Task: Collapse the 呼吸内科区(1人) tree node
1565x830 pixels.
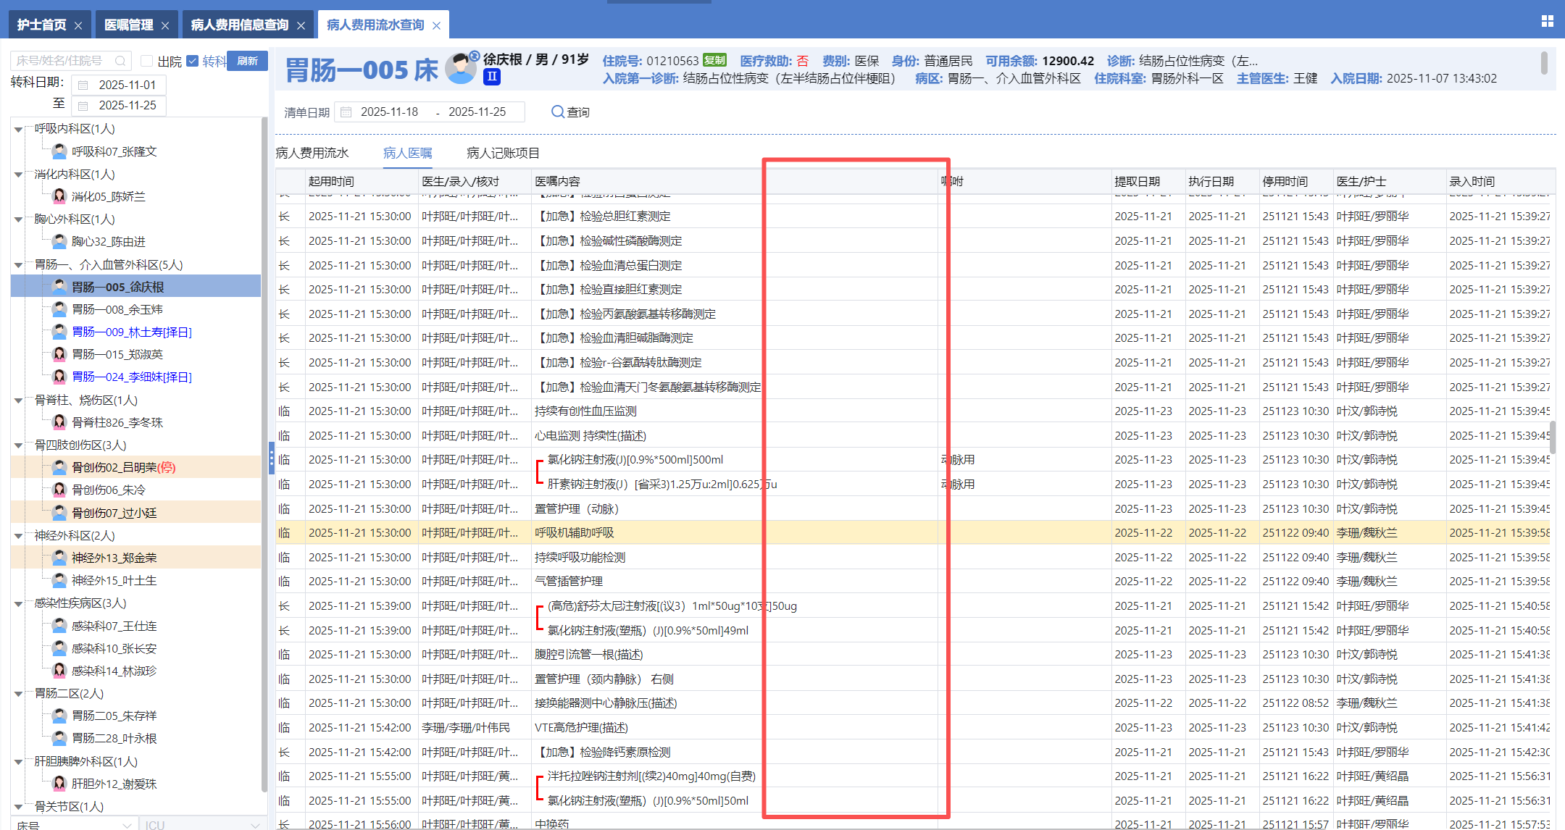Action: click(19, 130)
